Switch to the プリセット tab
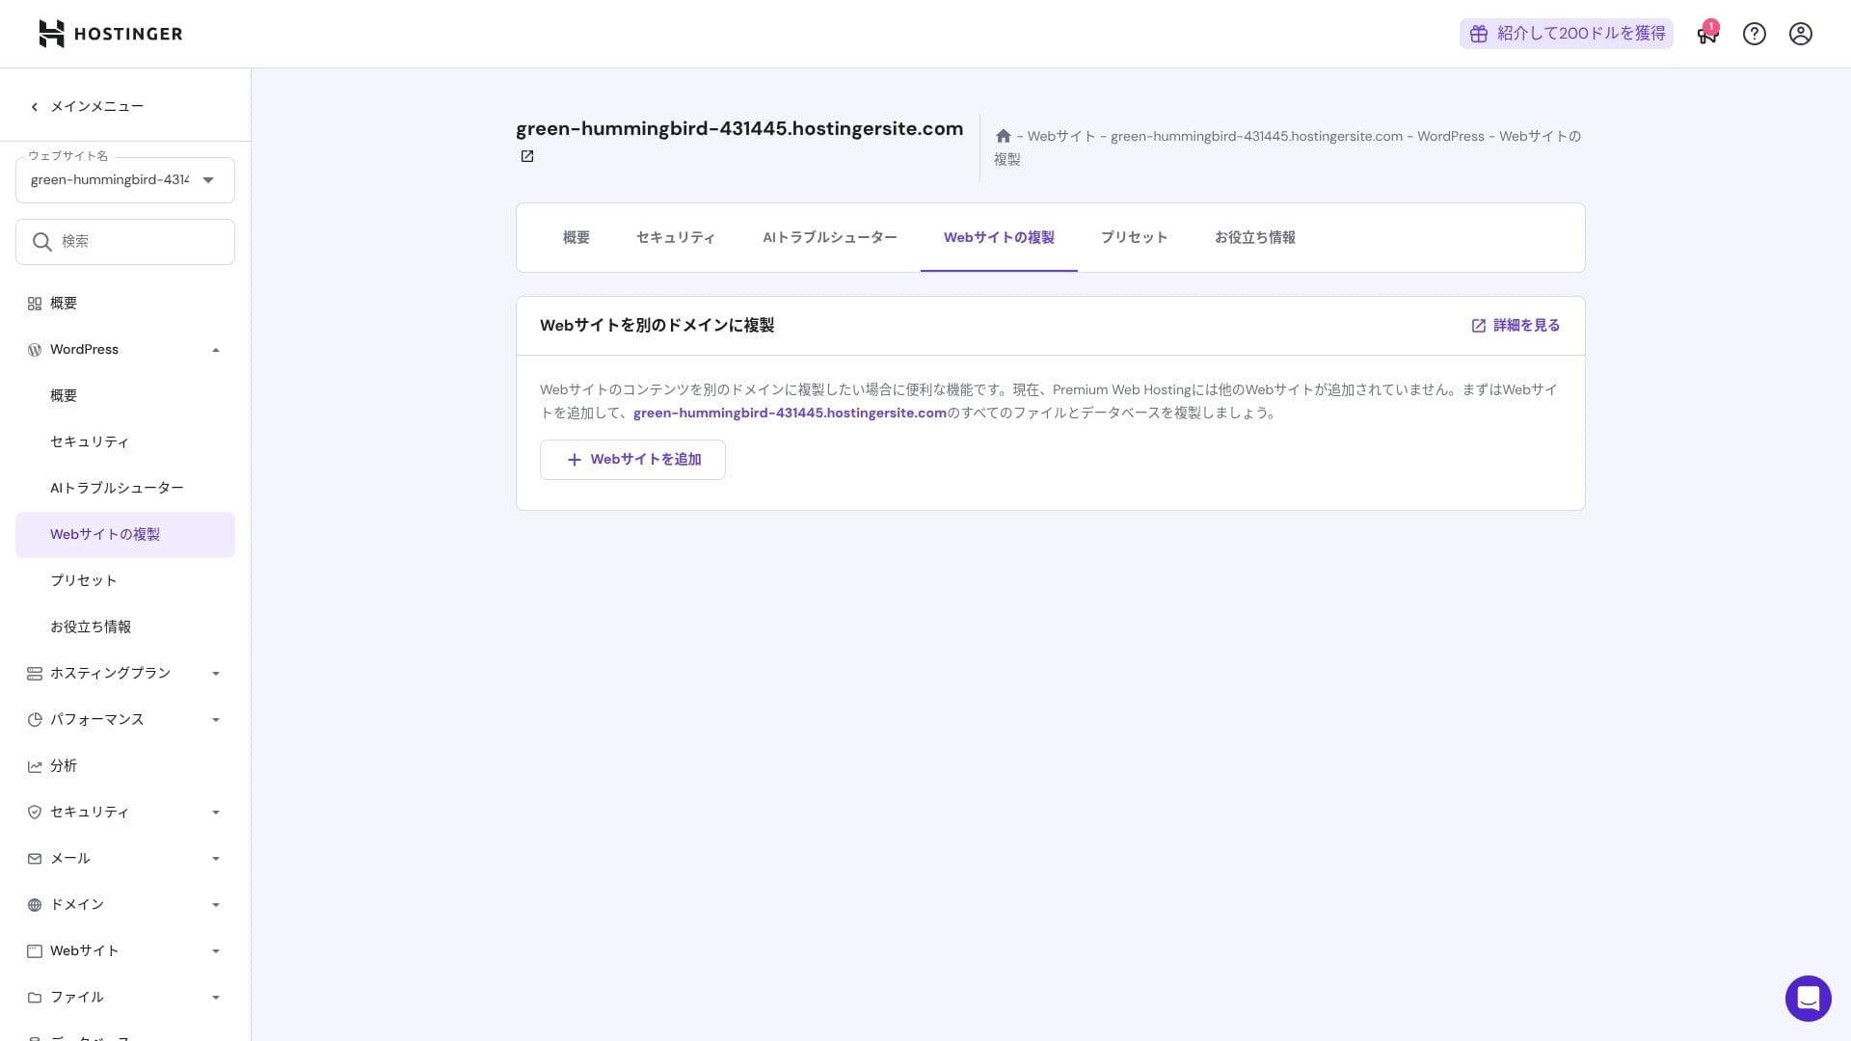The width and height of the screenshot is (1851, 1041). 1134,237
